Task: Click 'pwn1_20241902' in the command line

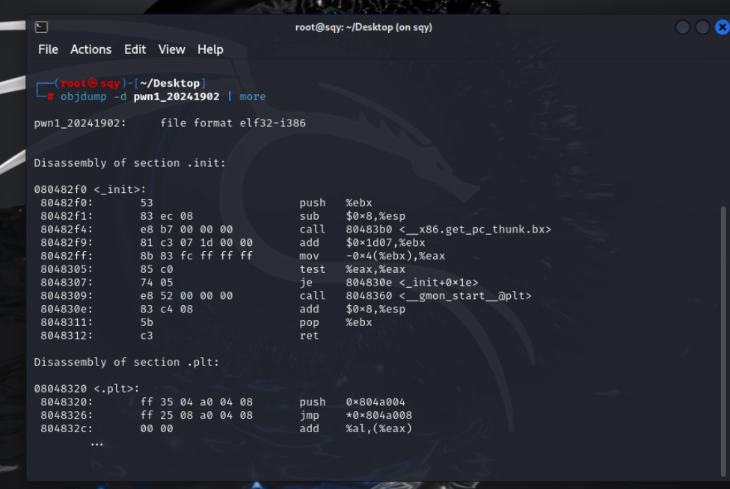Action: 177,96
